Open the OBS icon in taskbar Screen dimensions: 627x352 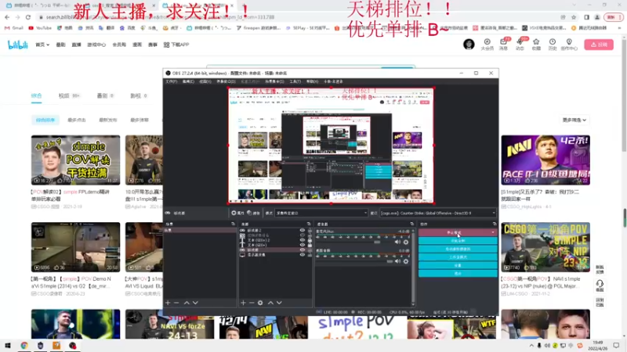tap(72, 346)
